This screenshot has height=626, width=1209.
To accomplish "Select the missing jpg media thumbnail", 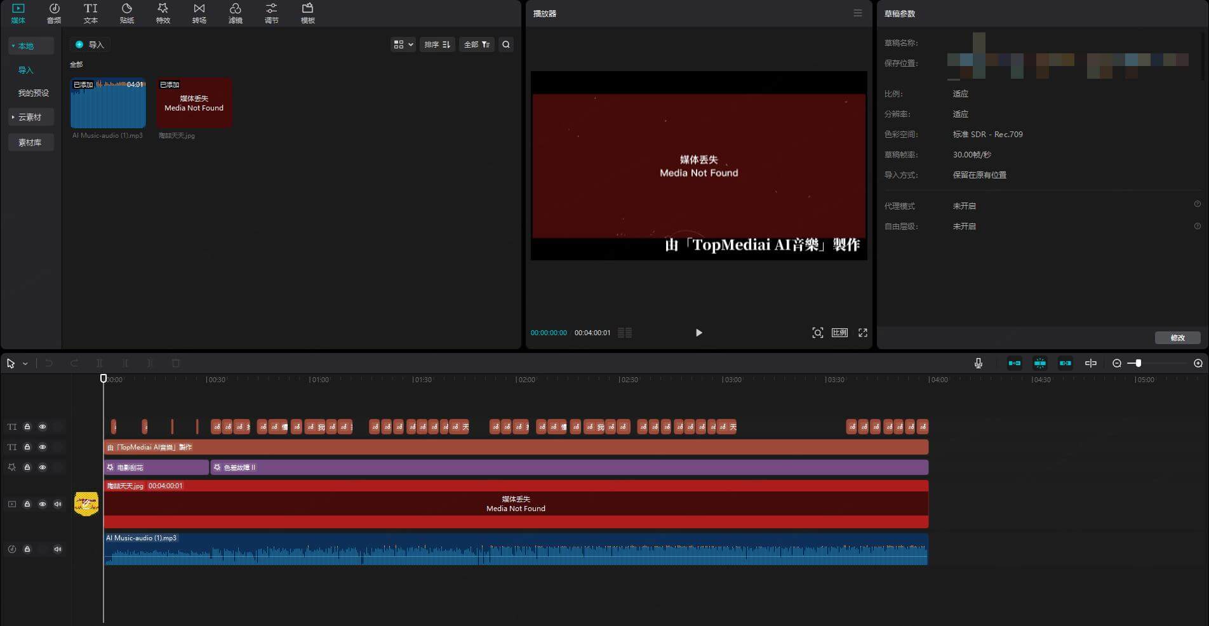I will click(x=194, y=103).
